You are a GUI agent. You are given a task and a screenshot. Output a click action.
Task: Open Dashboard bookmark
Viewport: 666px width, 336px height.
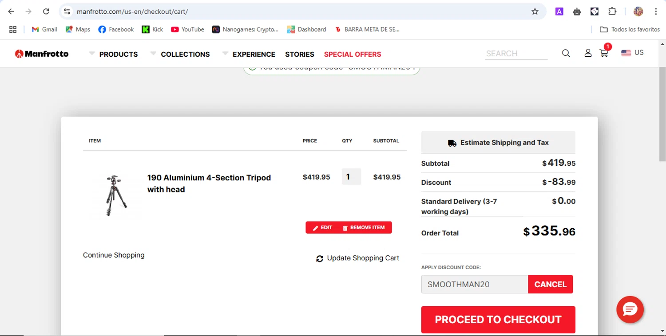click(306, 29)
